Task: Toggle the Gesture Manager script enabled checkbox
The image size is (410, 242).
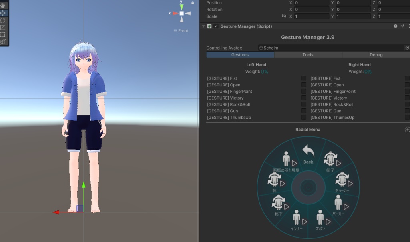Action: [x=215, y=26]
